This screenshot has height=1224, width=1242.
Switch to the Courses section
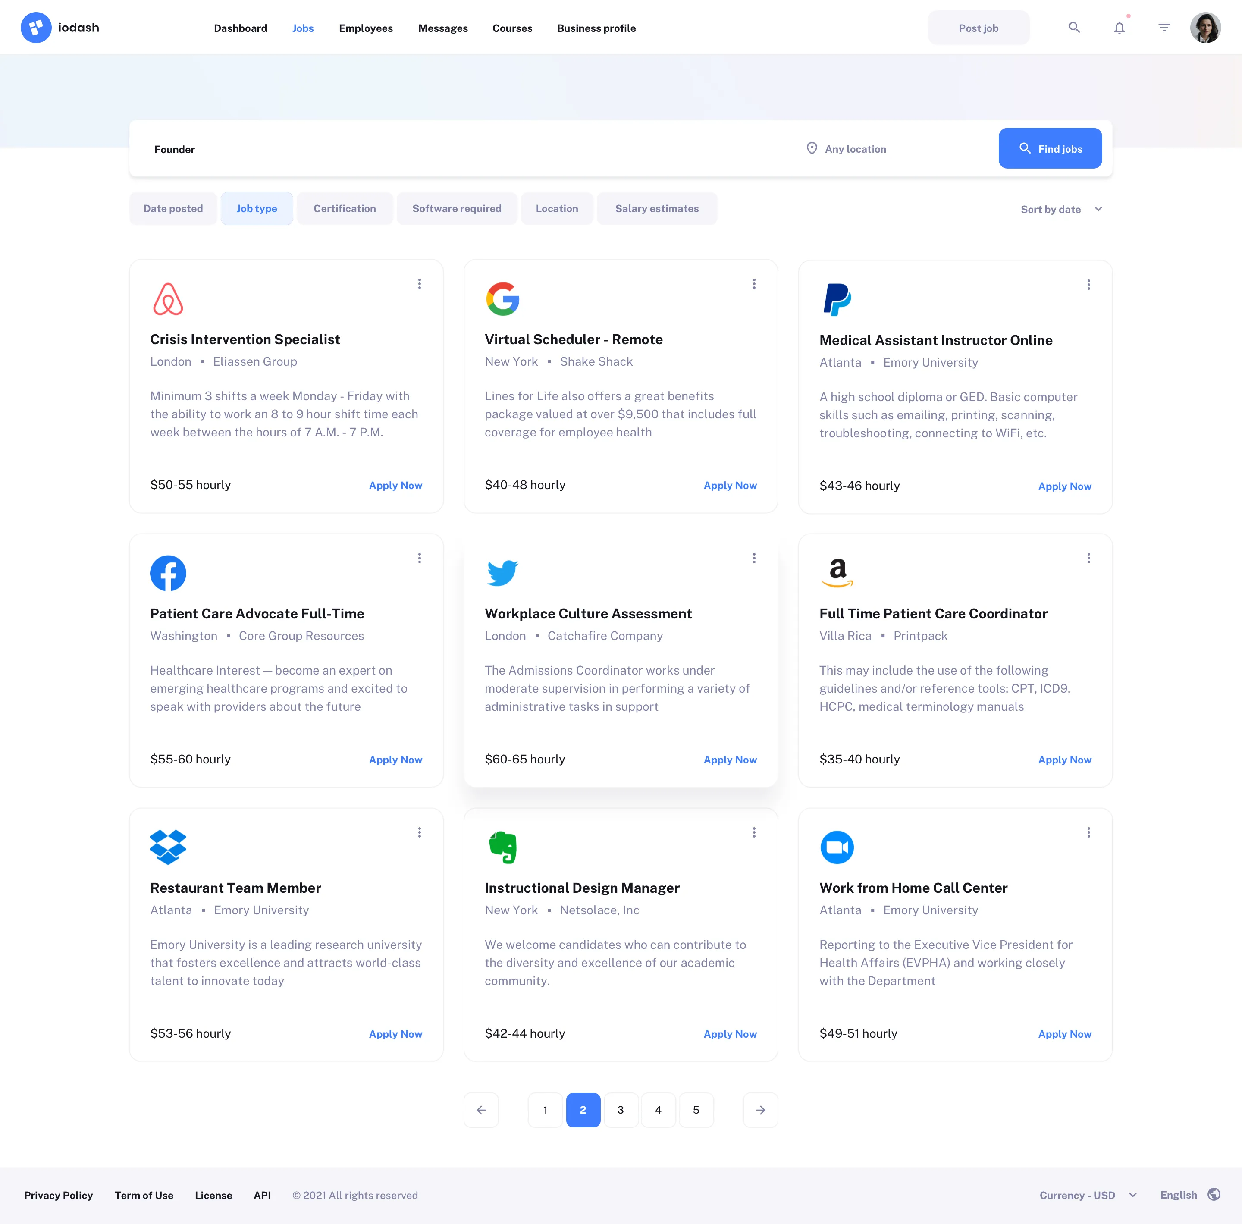pos(512,28)
